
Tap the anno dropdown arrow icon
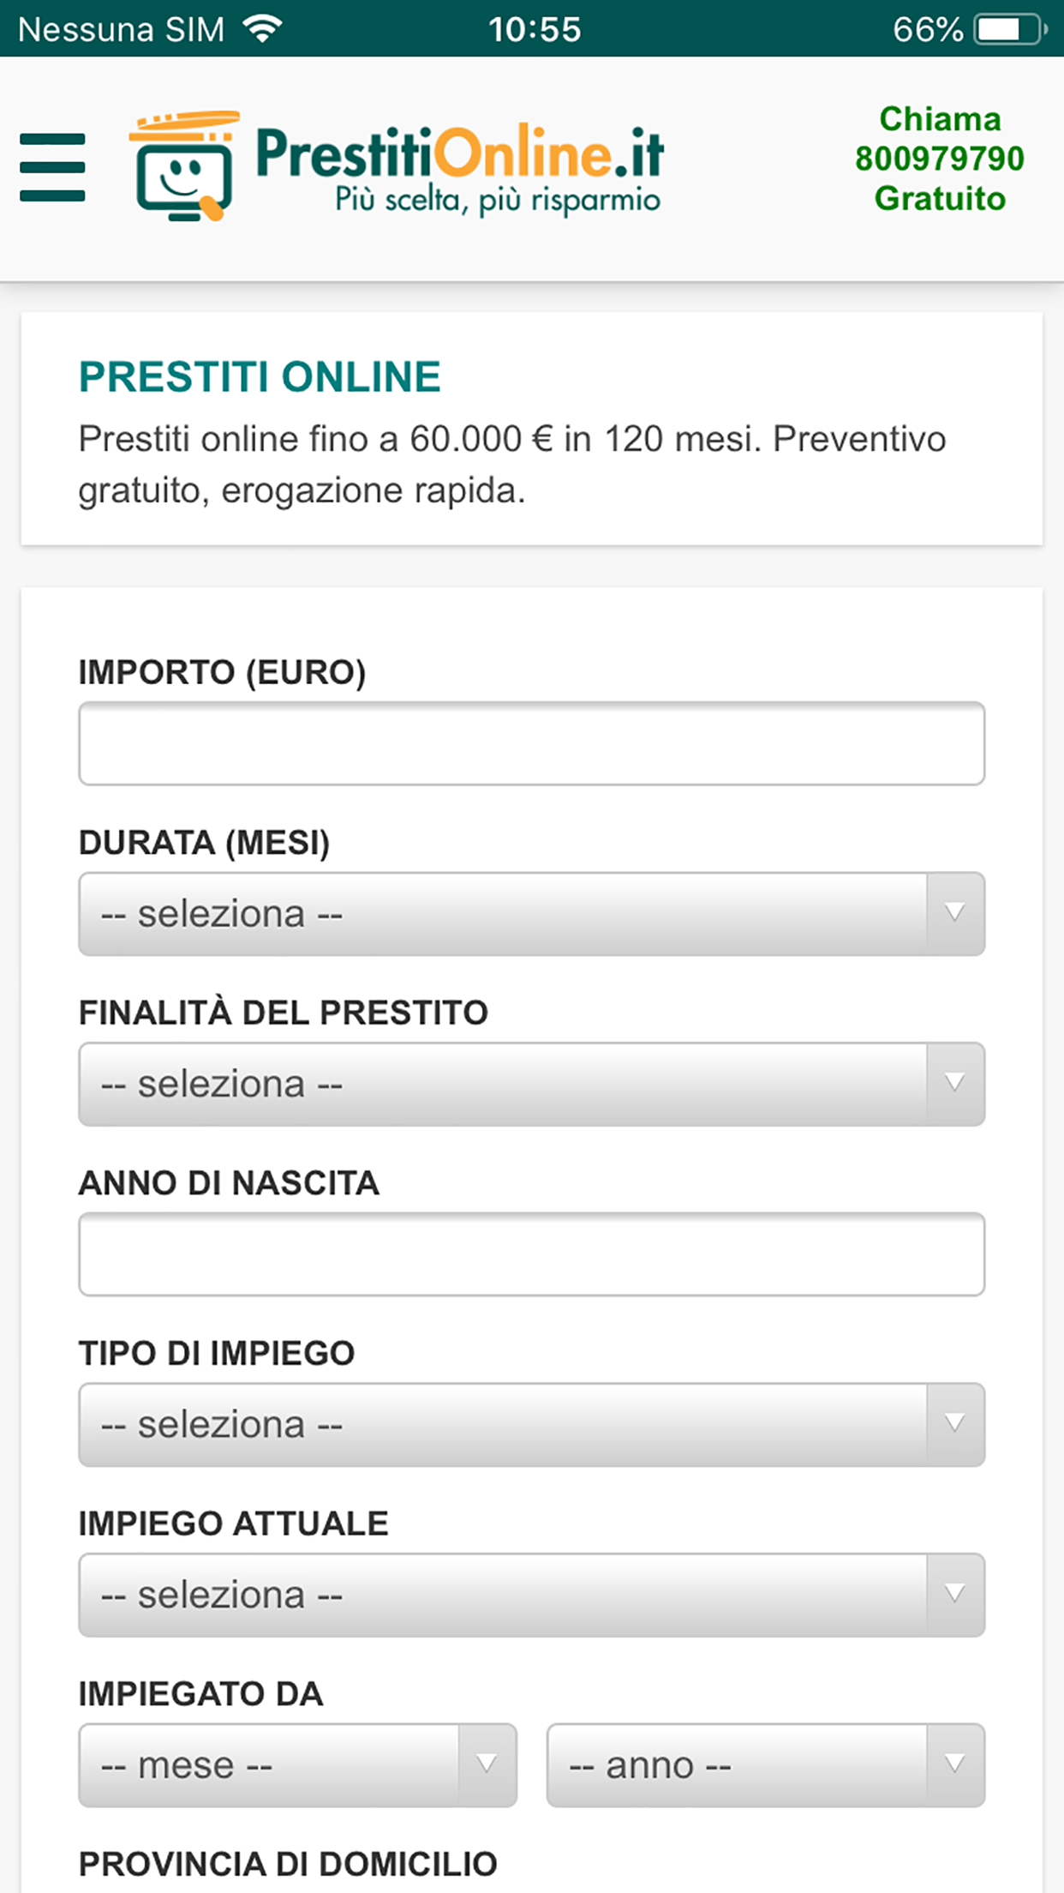(x=955, y=1765)
